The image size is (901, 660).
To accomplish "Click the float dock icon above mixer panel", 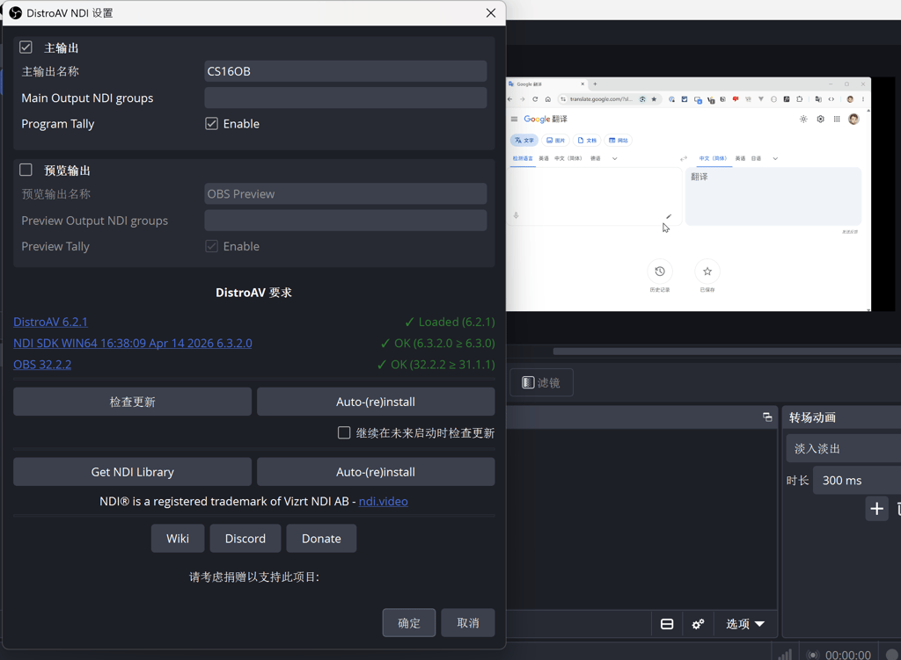I will point(767,417).
